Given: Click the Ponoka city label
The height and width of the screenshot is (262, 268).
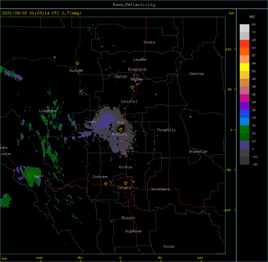Looking at the screenshot, I should pyautogui.click(x=149, y=42).
